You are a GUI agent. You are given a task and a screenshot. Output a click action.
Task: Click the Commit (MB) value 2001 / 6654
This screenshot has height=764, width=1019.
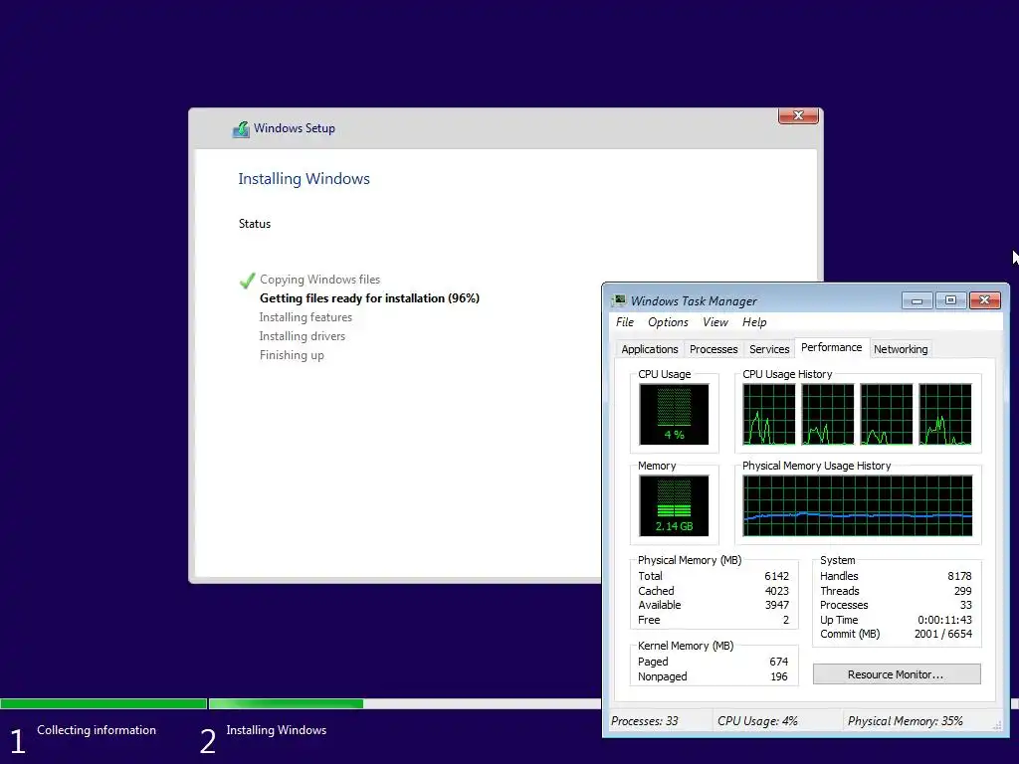click(943, 634)
